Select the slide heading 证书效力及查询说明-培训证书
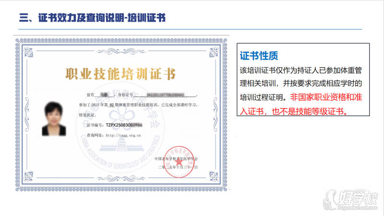 (92, 18)
